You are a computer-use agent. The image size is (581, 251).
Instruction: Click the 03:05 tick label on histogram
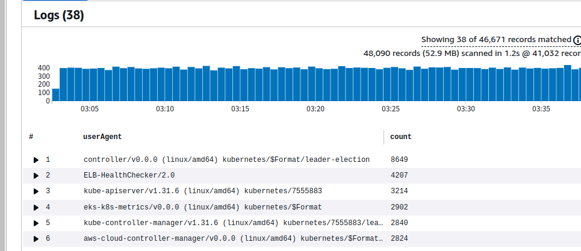[x=89, y=109]
